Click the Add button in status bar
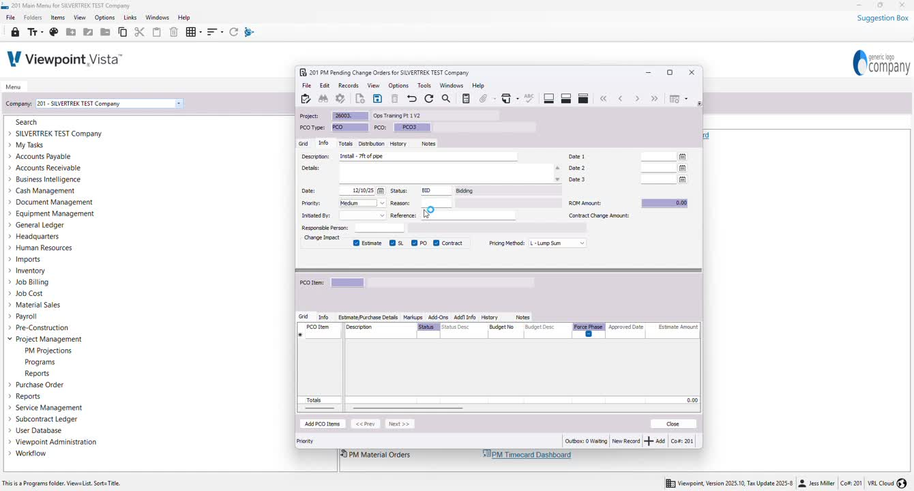 coord(655,441)
